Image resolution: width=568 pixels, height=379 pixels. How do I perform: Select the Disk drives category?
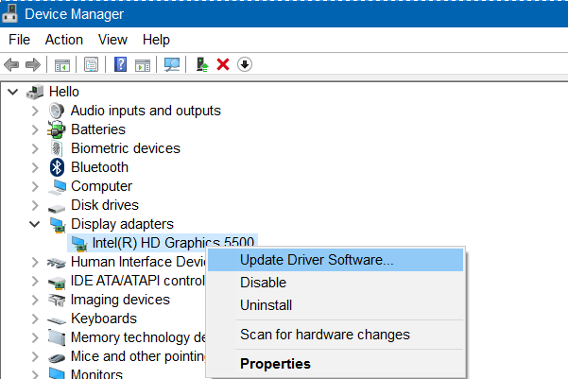[104, 205]
